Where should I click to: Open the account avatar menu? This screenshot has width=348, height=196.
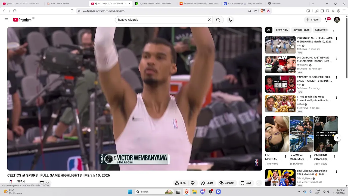(337, 20)
